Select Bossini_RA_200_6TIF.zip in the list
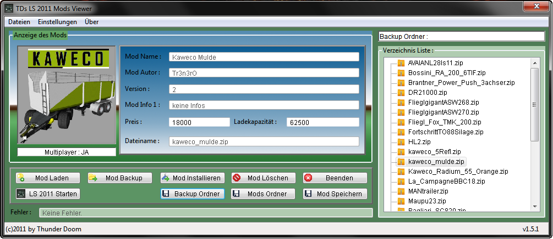This screenshot has height=239, width=553. (x=447, y=73)
